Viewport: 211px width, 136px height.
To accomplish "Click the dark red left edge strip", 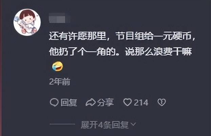I will click(1, 68).
